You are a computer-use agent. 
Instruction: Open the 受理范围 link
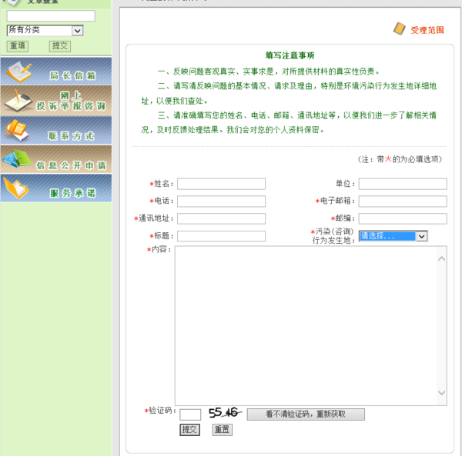(x=427, y=30)
